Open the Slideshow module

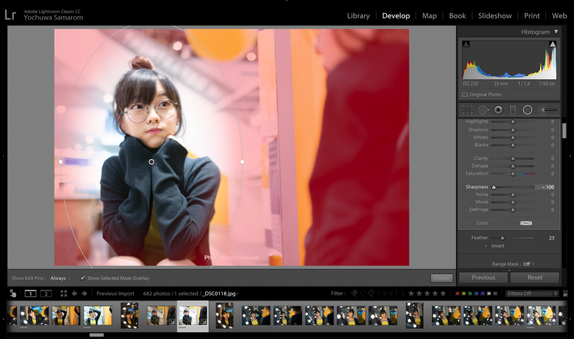coord(495,16)
